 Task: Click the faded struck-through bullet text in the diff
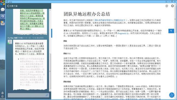click(32, 72)
